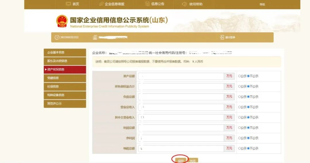Click the 2022年02月22日 date text
The width and height of the screenshot is (310, 163).
click(69, 37)
